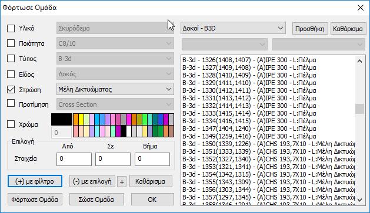Click the large black current-color preview box
This screenshot has width=370, height=213.
62,119
